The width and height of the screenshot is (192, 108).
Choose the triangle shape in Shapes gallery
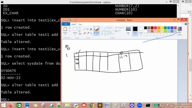[x=108, y=31]
